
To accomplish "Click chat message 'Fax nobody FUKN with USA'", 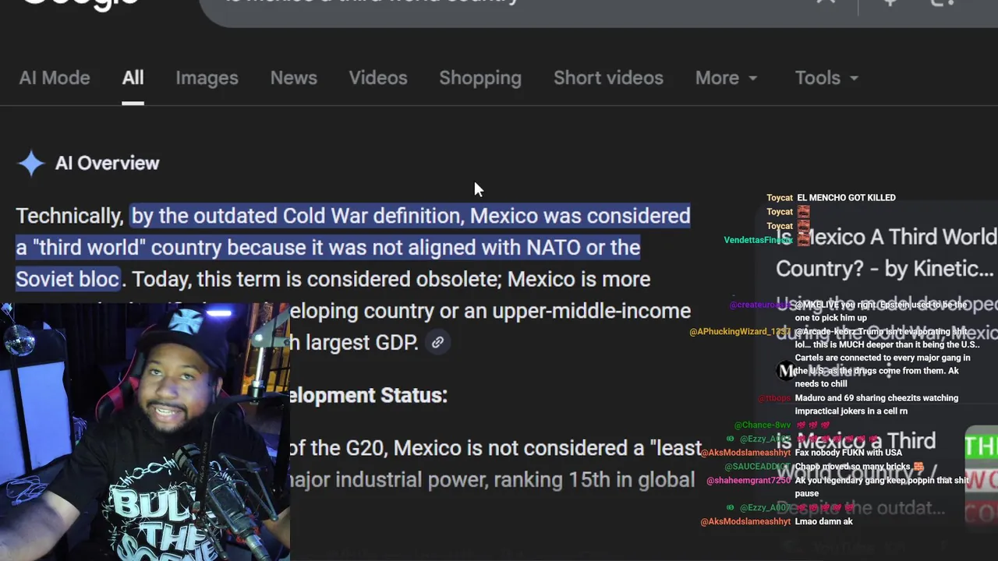I will pos(848,453).
